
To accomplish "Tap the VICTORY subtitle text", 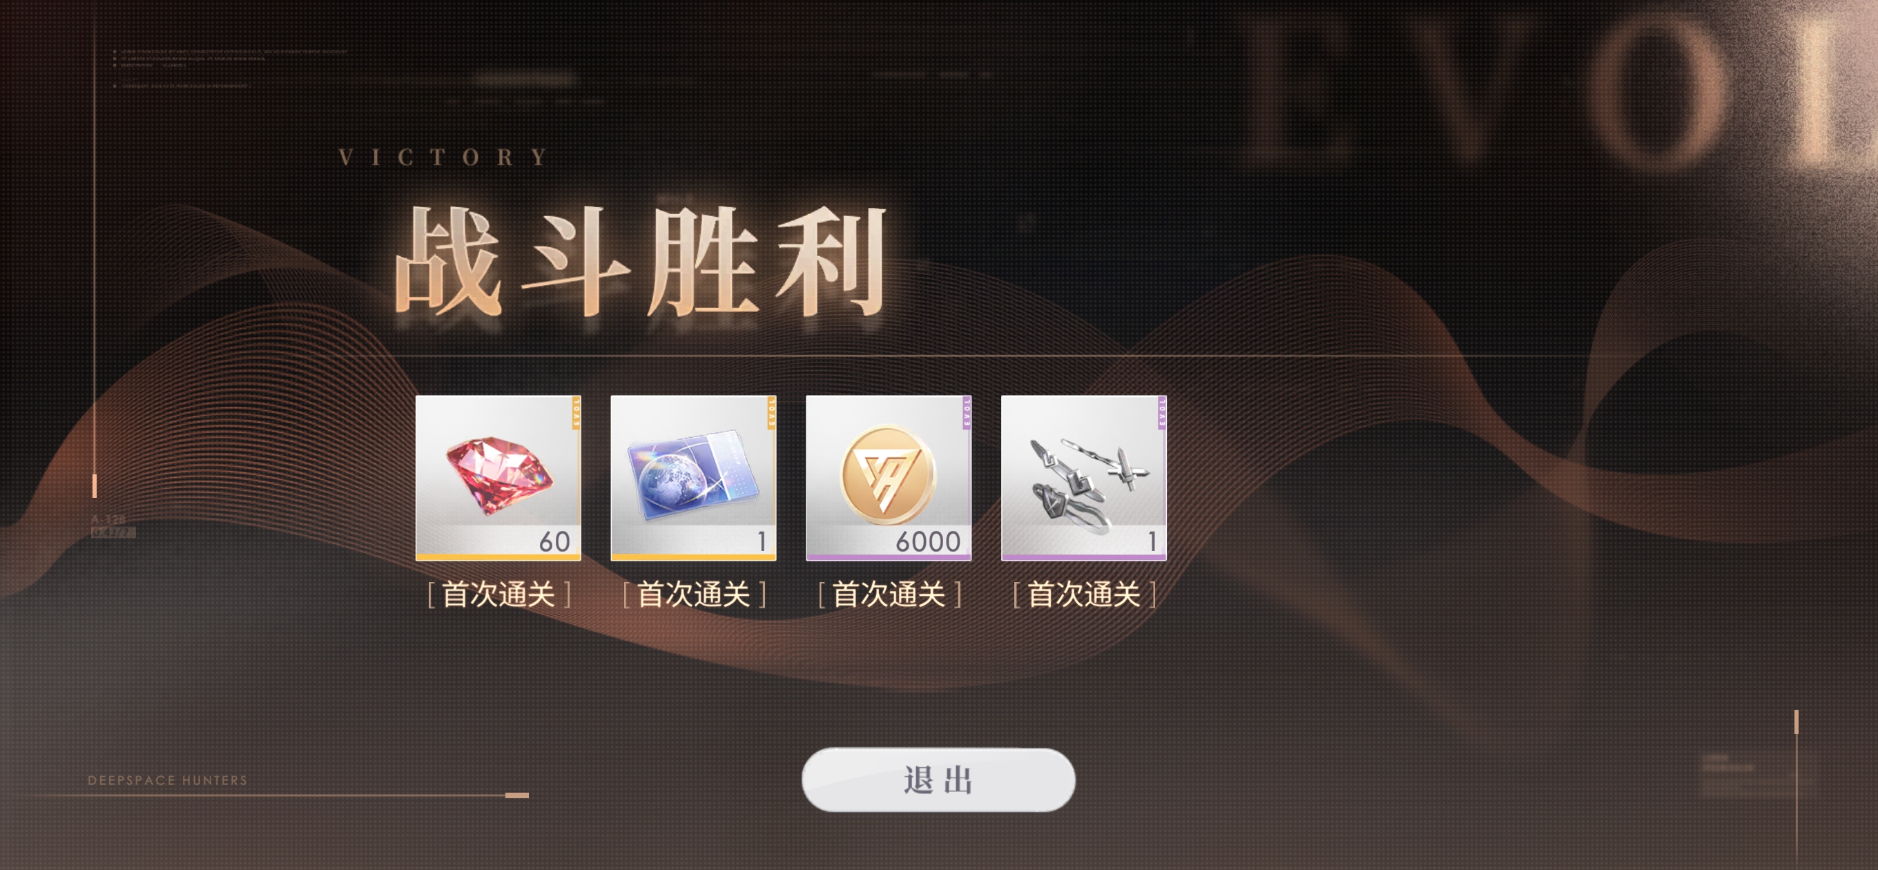I will tap(443, 157).
